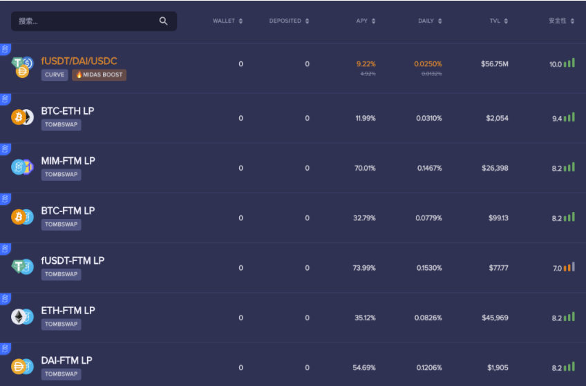Image resolution: width=586 pixels, height=386 pixels.
Task: Click the 73.99% APY value
Action: [364, 268]
